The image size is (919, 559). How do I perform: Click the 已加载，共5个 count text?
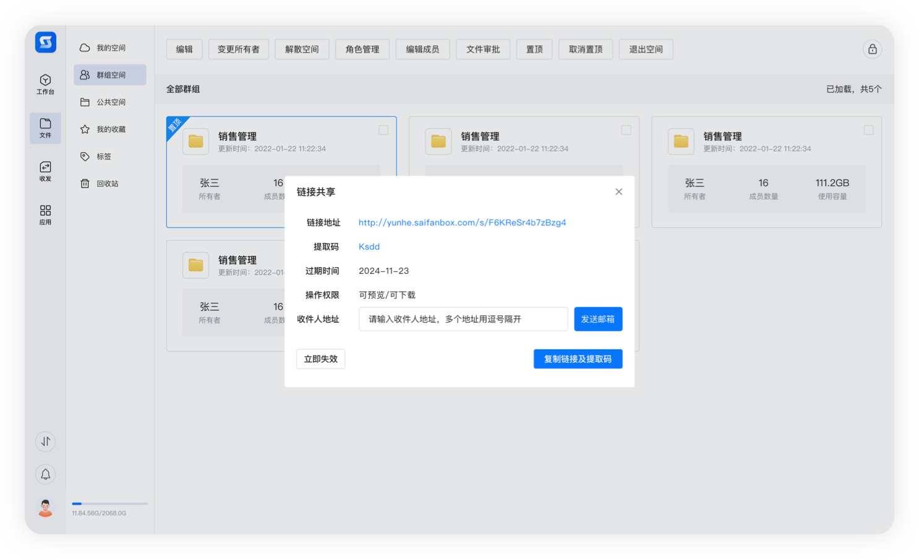(x=854, y=89)
